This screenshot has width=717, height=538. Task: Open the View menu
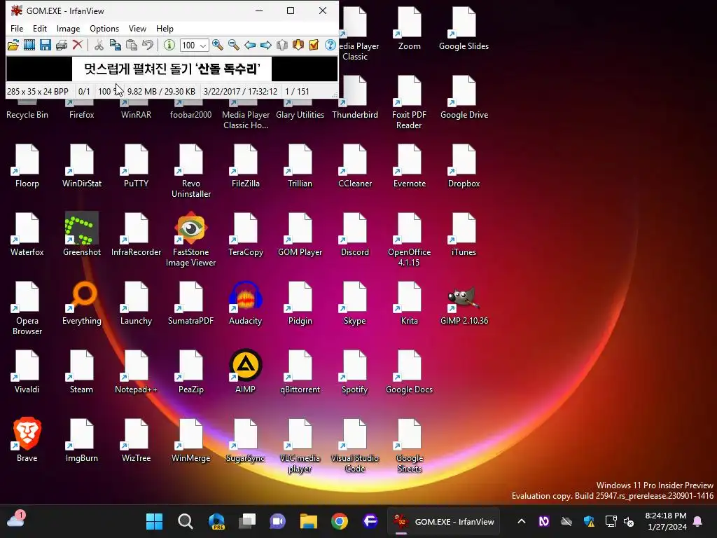(x=137, y=28)
